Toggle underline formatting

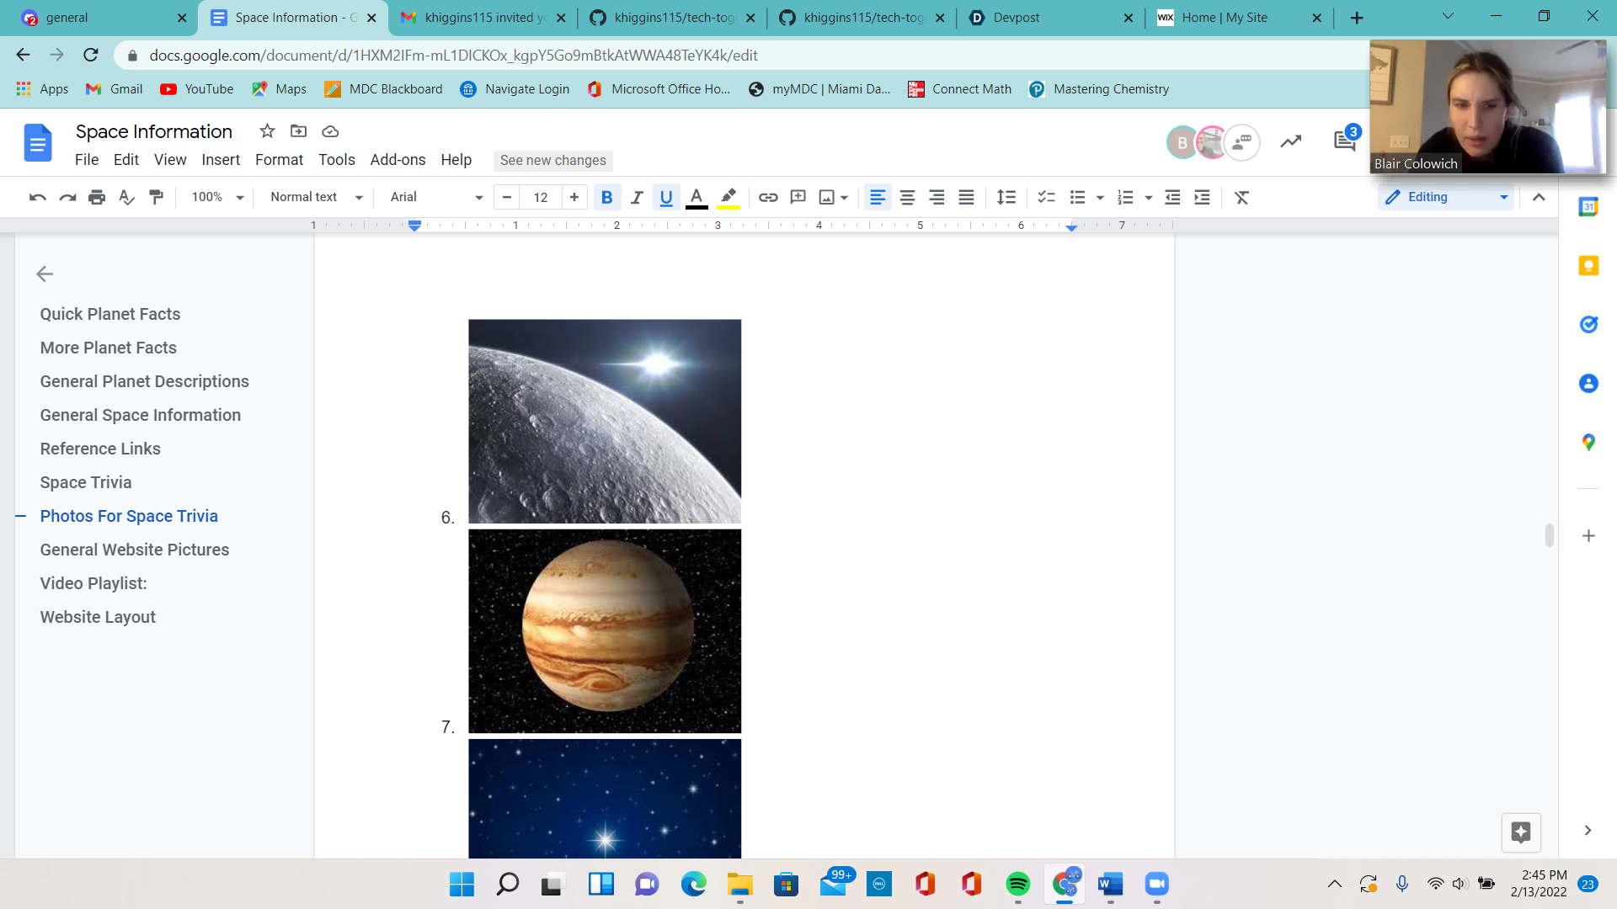pos(666,197)
